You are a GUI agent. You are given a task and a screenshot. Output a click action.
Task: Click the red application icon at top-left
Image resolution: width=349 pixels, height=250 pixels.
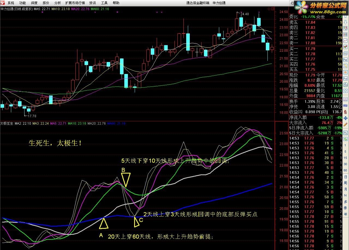coord(3,3)
